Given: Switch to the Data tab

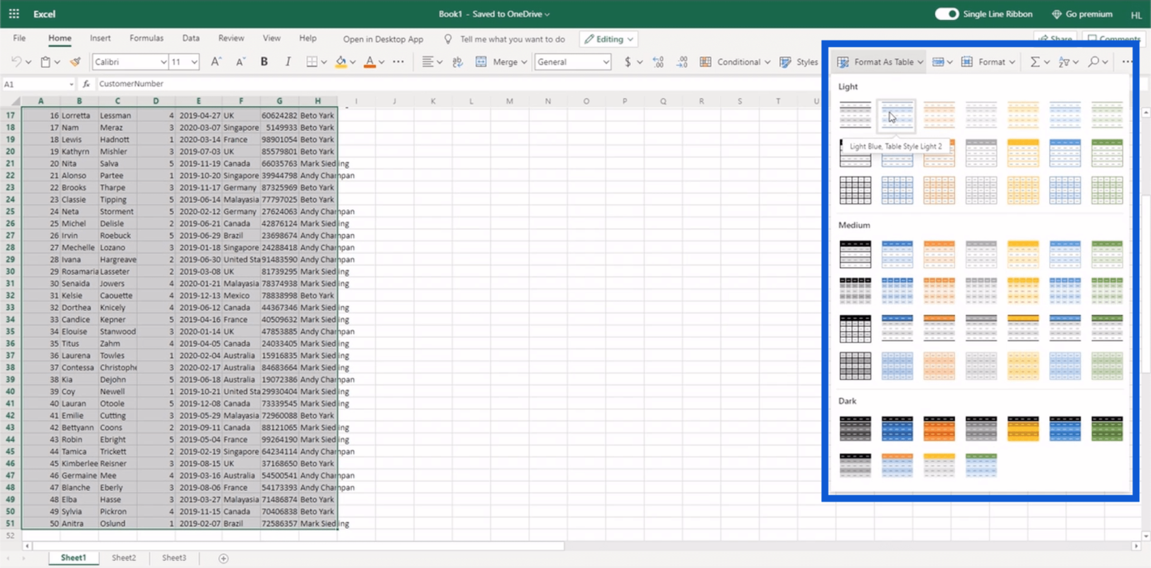Looking at the screenshot, I should click(191, 38).
